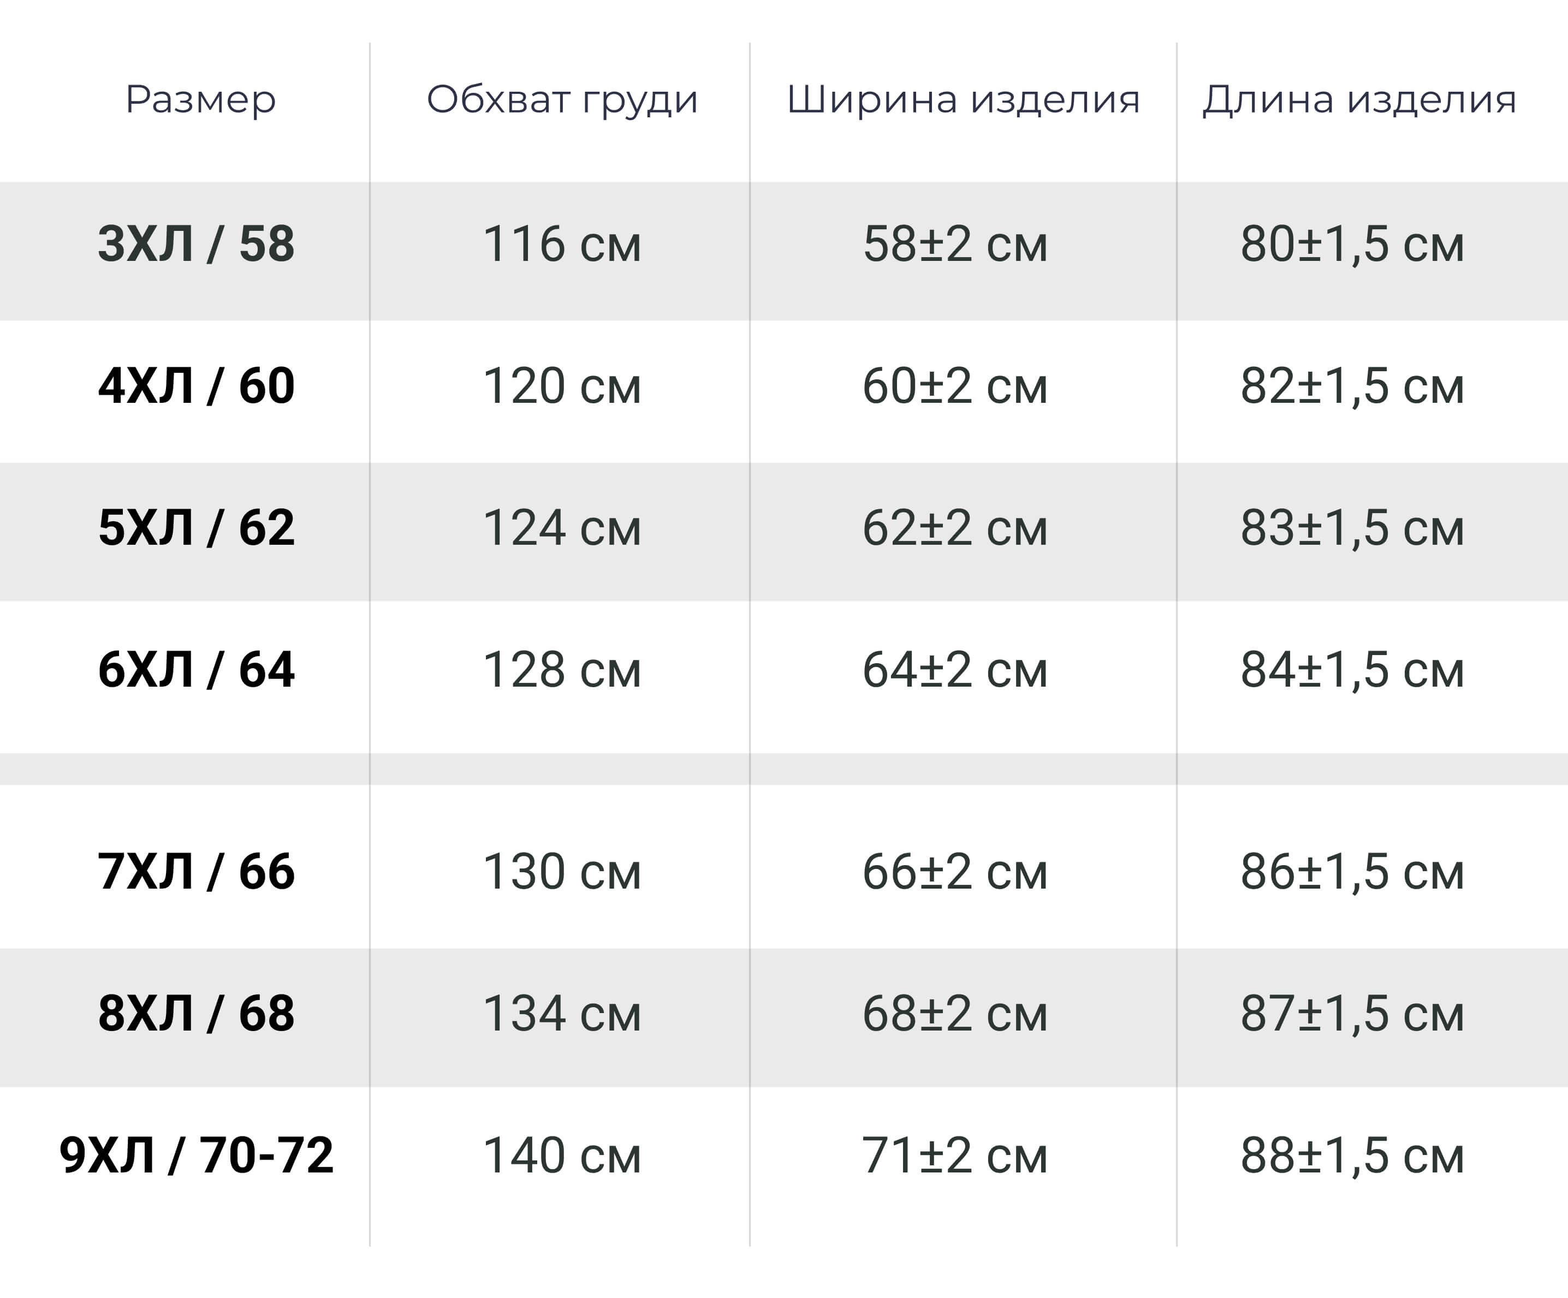Select the 7ХЛ / 66 size label

tap(197, 871)
